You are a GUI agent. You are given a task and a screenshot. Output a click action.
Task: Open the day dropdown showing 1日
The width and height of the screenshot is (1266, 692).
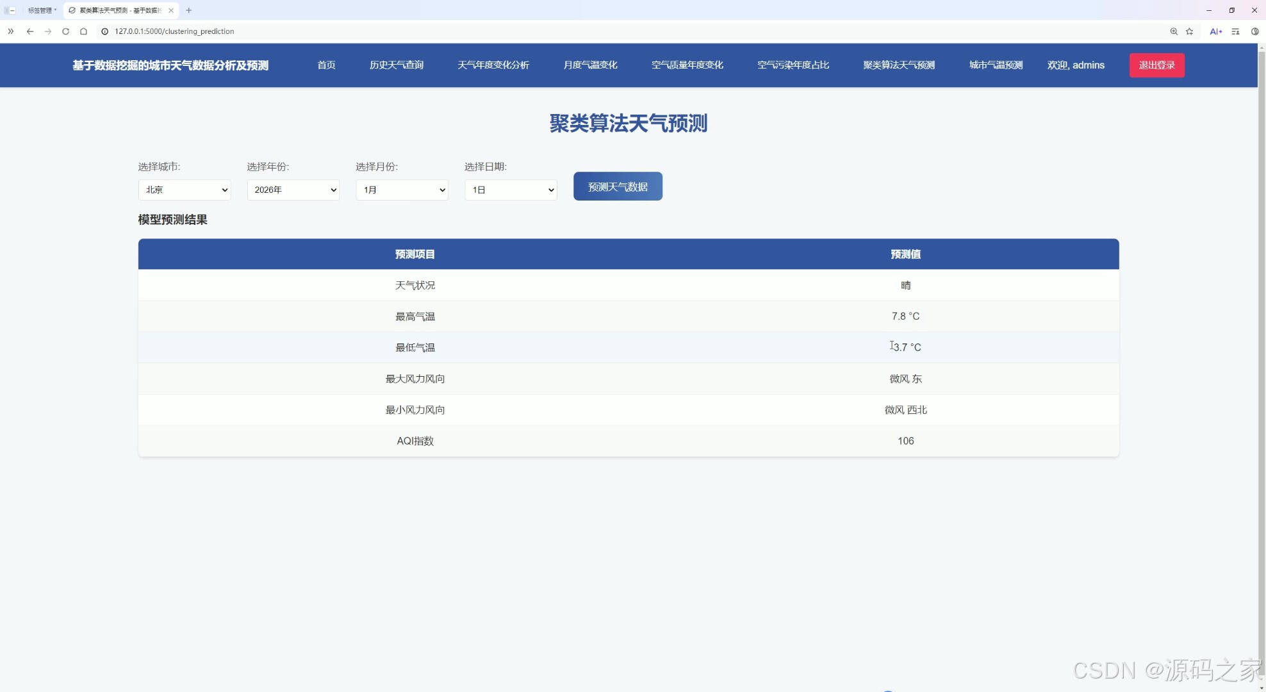point(511,190)
